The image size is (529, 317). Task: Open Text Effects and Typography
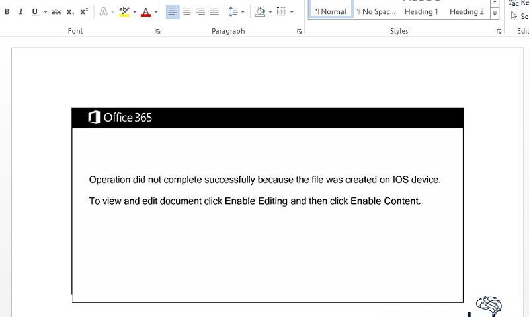tap(104, 12)
